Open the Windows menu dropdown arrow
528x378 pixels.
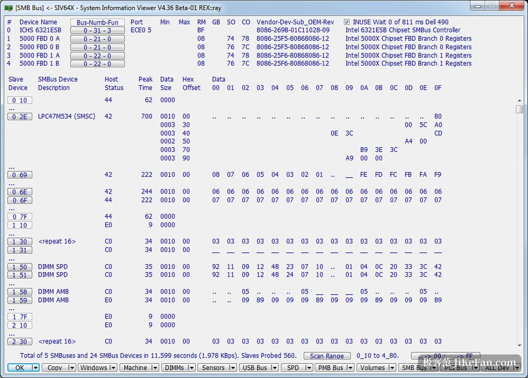pos(113,367)
